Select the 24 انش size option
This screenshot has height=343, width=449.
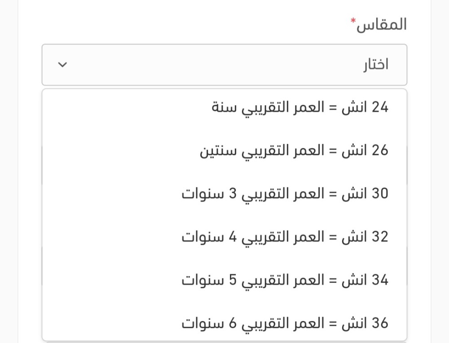tap(299, 107)
